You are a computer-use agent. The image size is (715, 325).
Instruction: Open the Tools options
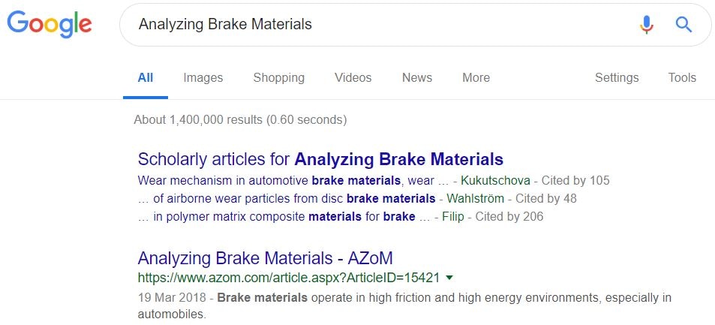tap(682, 77)
